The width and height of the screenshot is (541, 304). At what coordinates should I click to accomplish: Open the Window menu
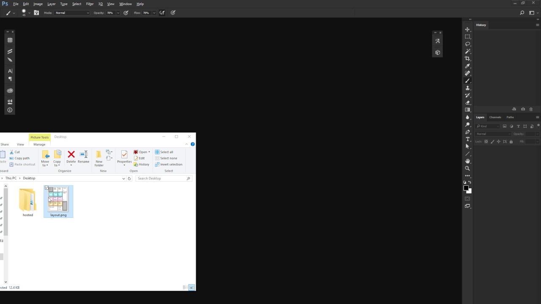(126, 4)
